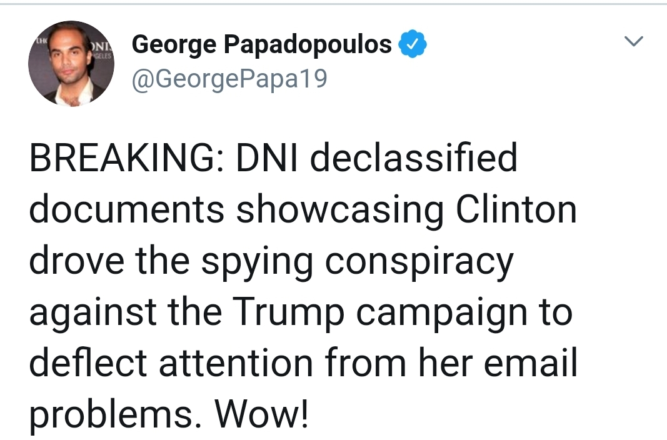
Task: Click the word "documents" in the tweet
Action: [x=127, y=210]
